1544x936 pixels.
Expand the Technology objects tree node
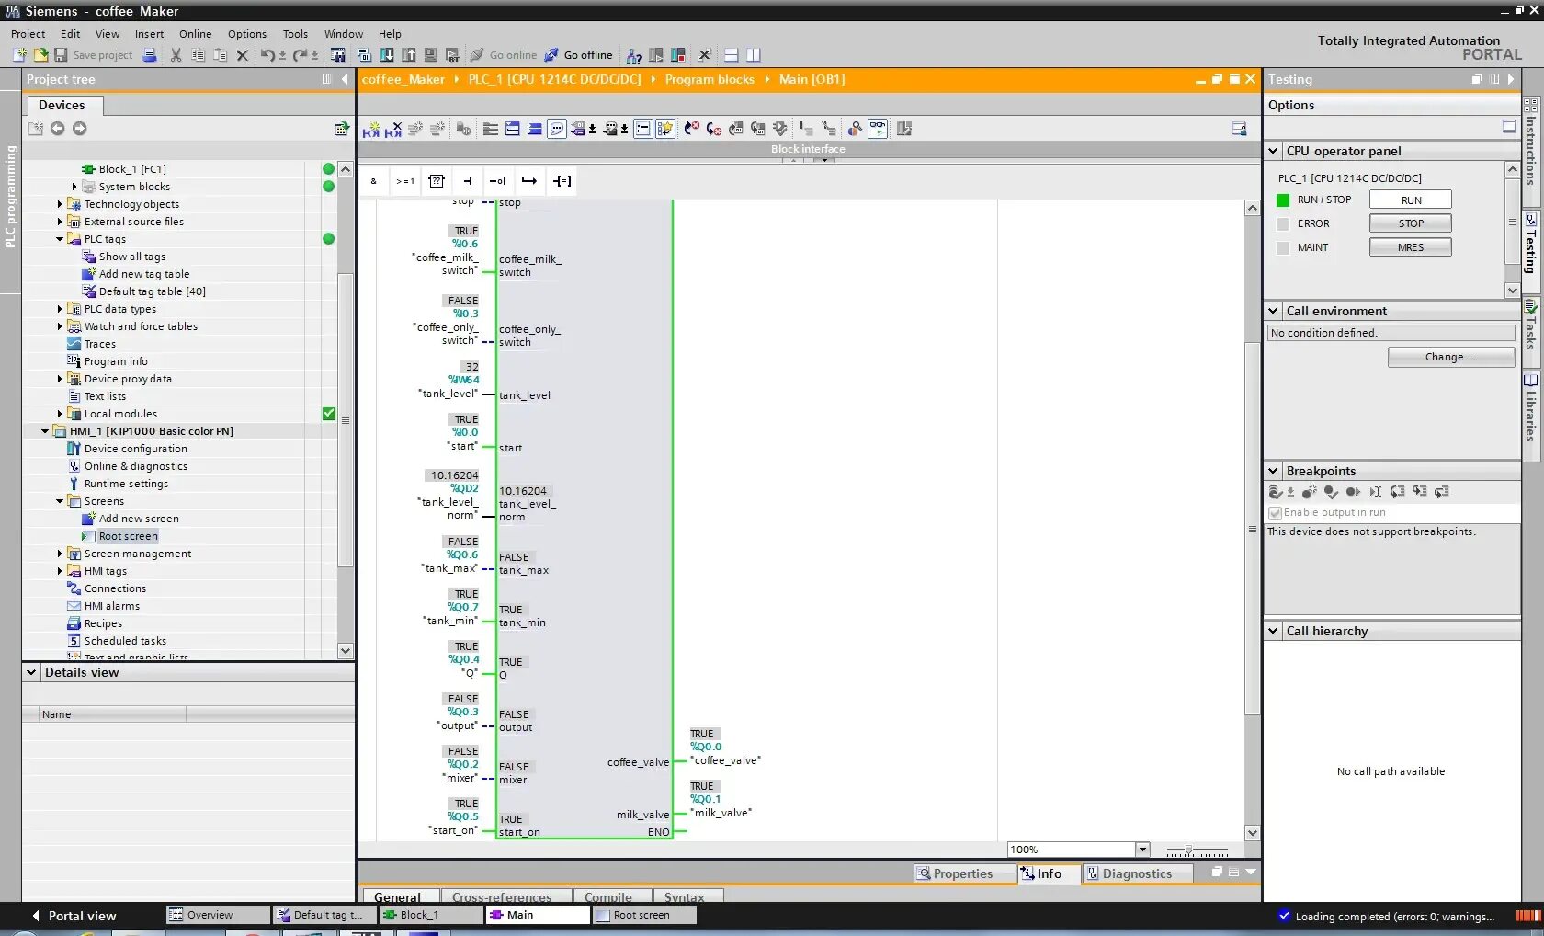[60, 204]
